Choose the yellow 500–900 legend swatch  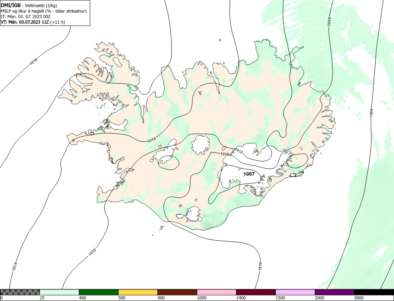[138, 292]
